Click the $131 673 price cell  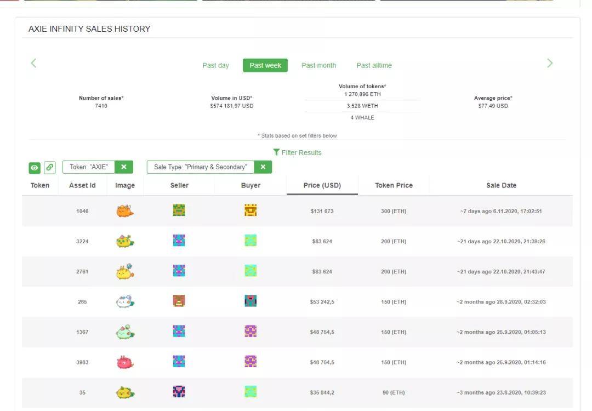(x=322, y=212)
